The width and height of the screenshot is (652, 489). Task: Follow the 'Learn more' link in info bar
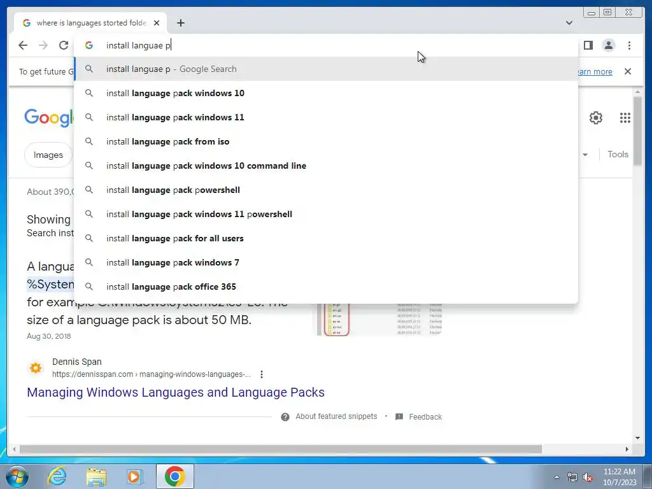595,71
